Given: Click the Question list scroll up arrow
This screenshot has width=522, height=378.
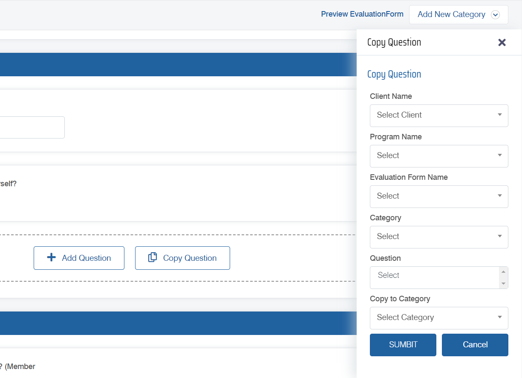Looking at the screenshot, I should click(504, 272).
